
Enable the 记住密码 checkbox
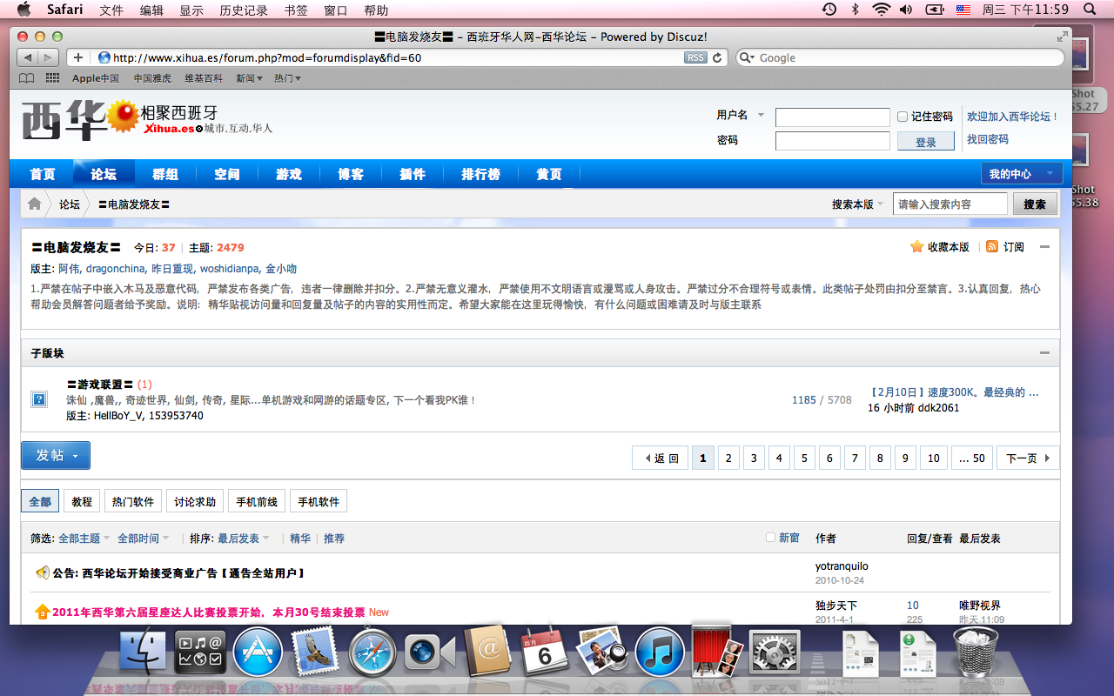902,117
